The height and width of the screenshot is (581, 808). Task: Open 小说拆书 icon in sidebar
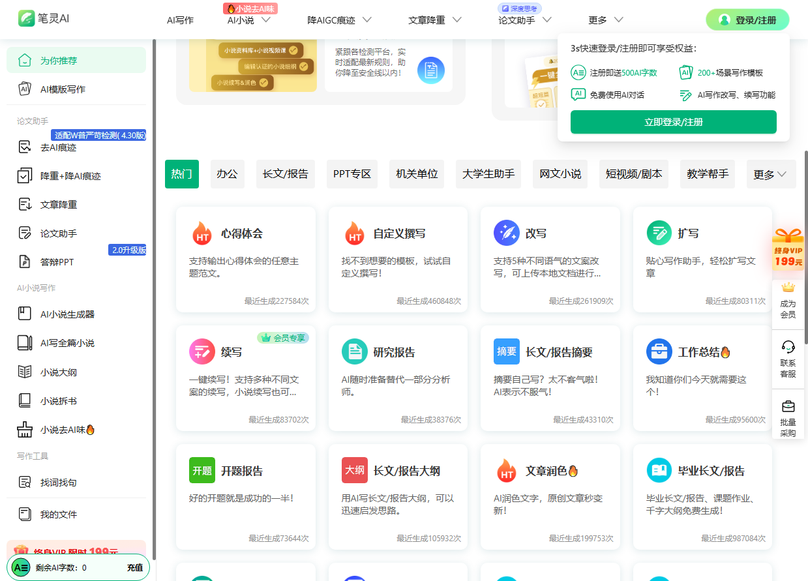click(25, 401)
